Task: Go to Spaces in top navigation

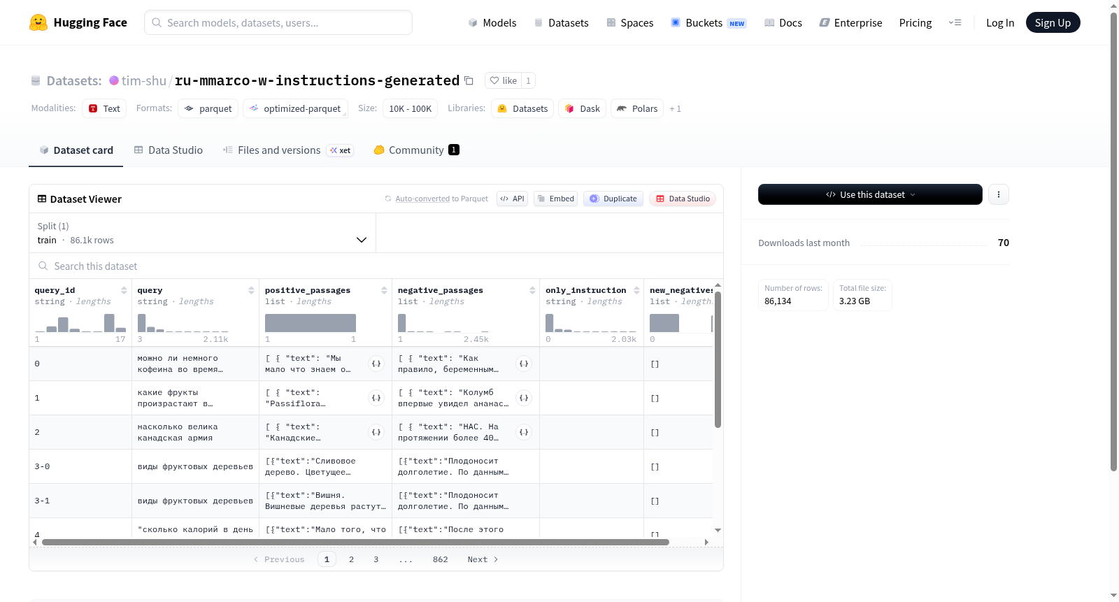Action: pos(630,22)
